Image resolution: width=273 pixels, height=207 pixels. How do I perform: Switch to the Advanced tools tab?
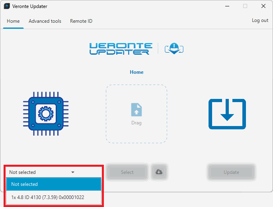pos(45,21)
